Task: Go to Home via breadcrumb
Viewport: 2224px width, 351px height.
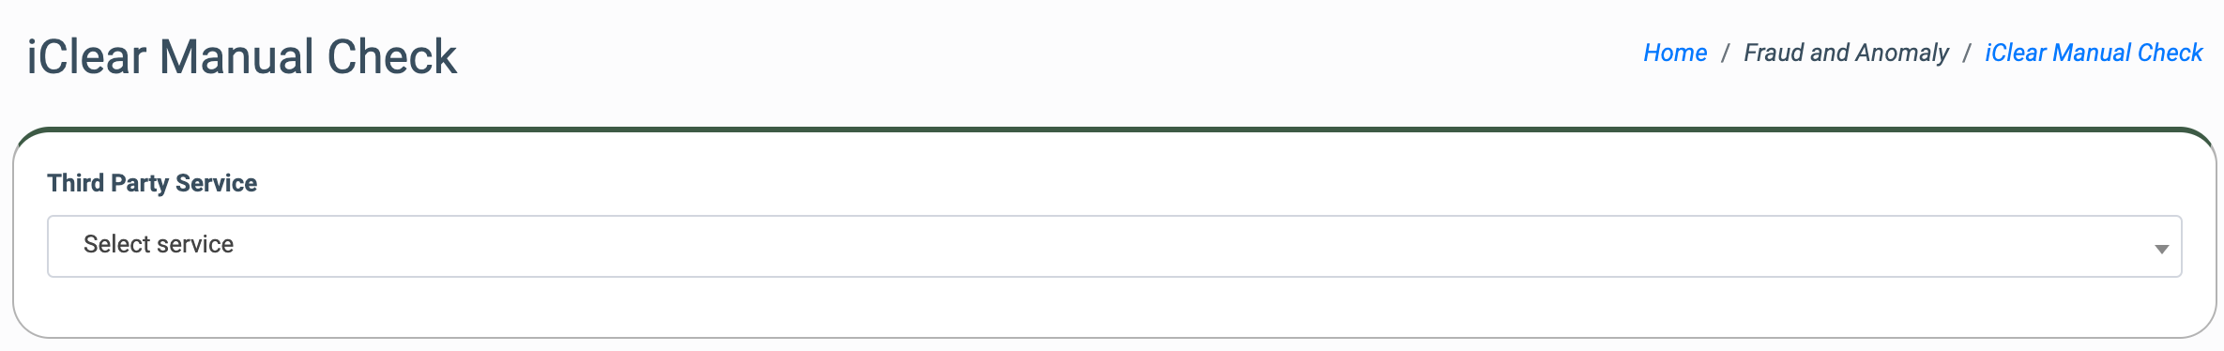Action: pos(1675,53)
